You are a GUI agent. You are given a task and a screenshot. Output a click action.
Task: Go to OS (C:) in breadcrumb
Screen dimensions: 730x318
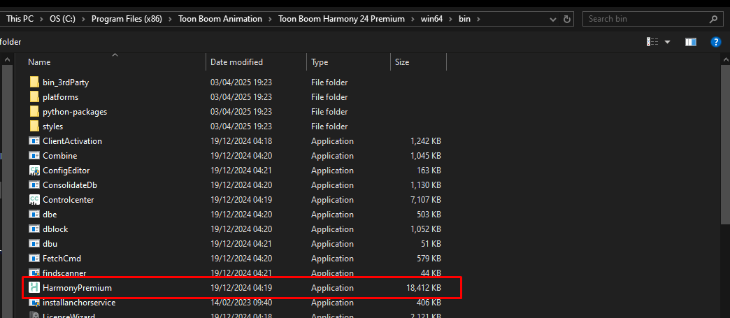click(63, 19)
